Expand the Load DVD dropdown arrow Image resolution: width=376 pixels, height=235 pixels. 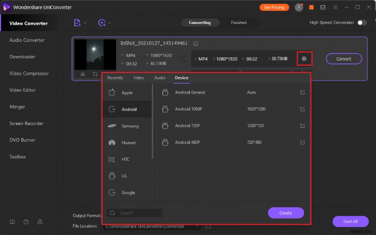pos(110,23)
